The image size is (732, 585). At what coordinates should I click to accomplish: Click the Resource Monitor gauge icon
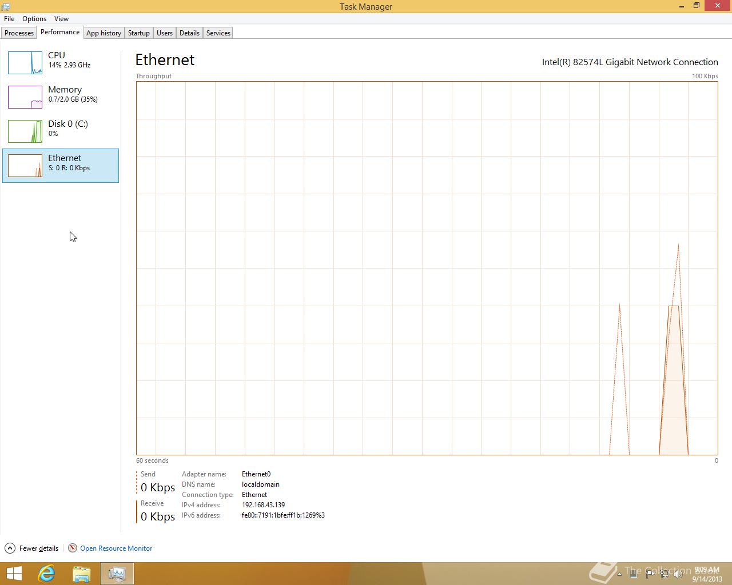pyautogui.click(x=73, y=548)
